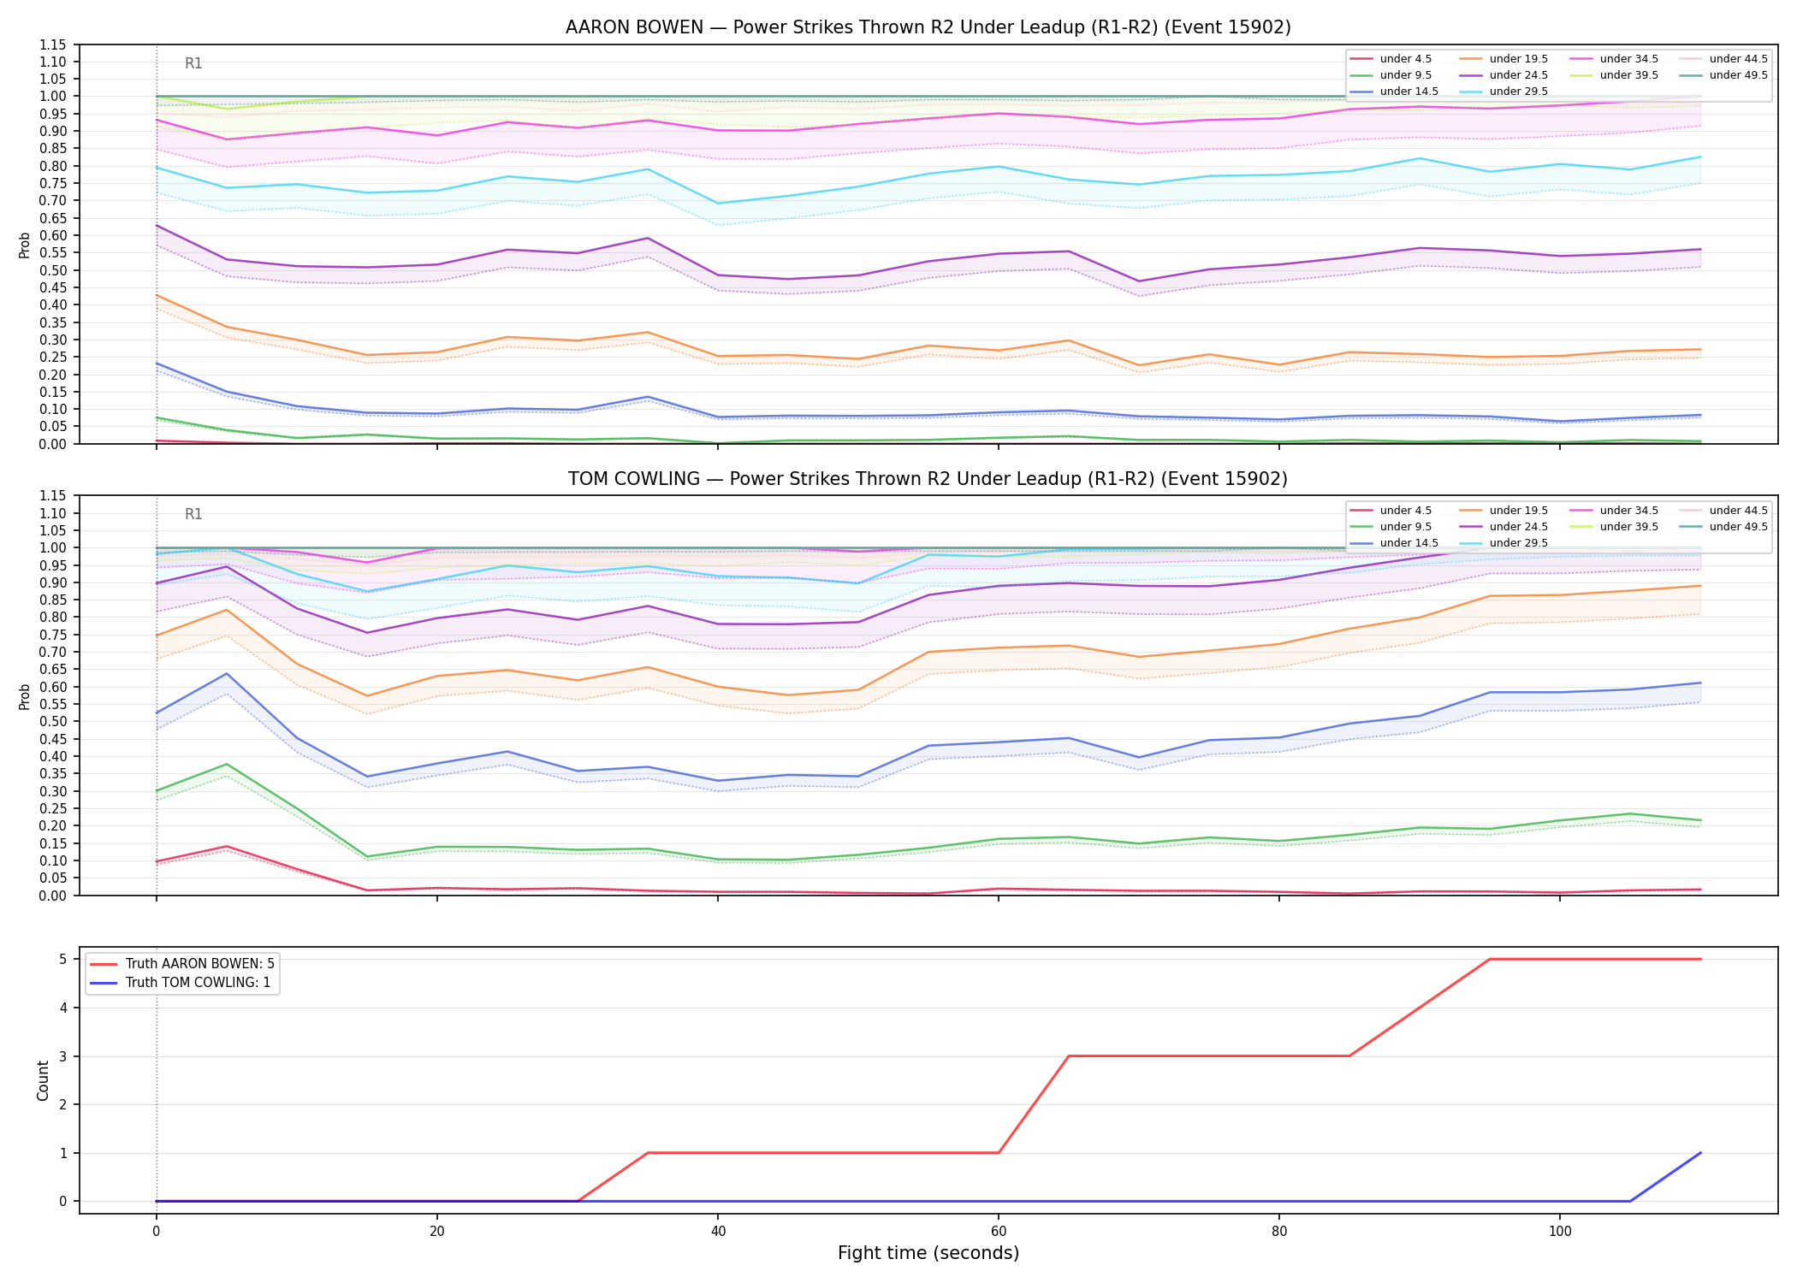
Task: Click the R1 marker in the Tom Cowling chart
Action: coord(193,514)
